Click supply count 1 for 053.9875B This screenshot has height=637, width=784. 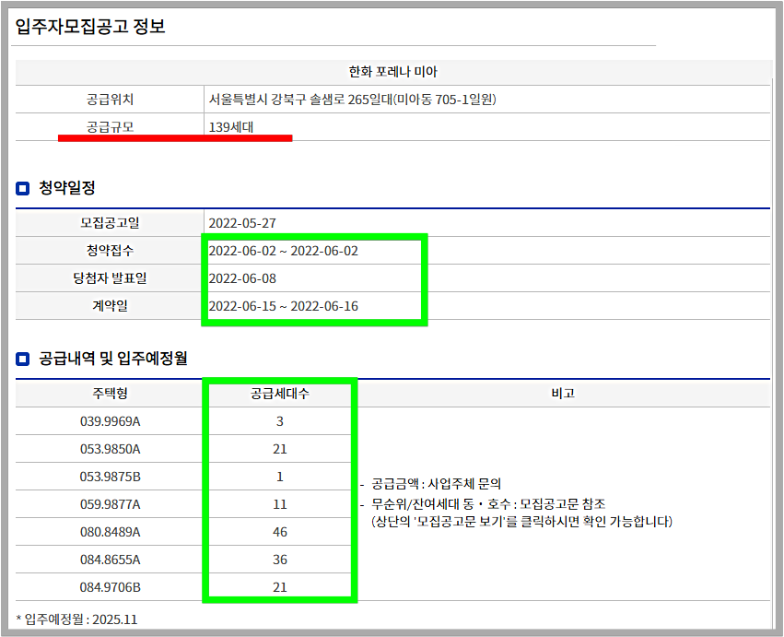(279, 477)
